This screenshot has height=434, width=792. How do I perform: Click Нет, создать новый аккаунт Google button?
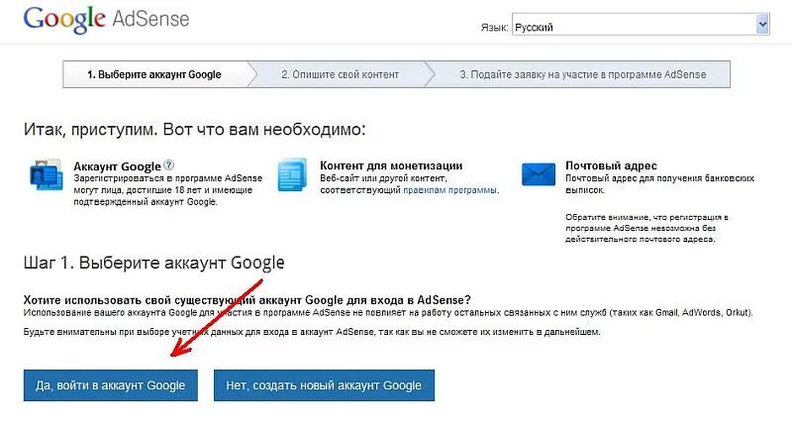(x=324, y=385)
